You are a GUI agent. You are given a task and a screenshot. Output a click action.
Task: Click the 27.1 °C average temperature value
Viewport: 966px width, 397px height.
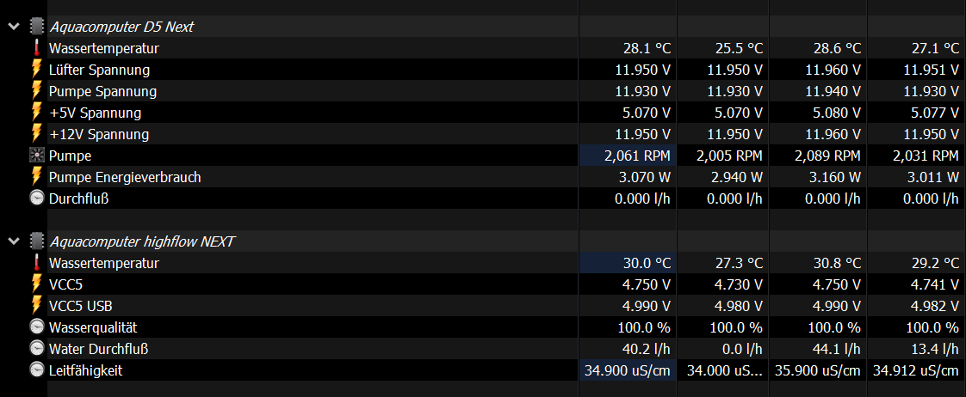935,48
